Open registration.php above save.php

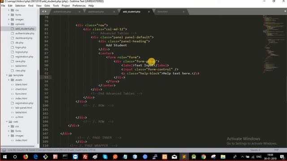click(24, 57)
